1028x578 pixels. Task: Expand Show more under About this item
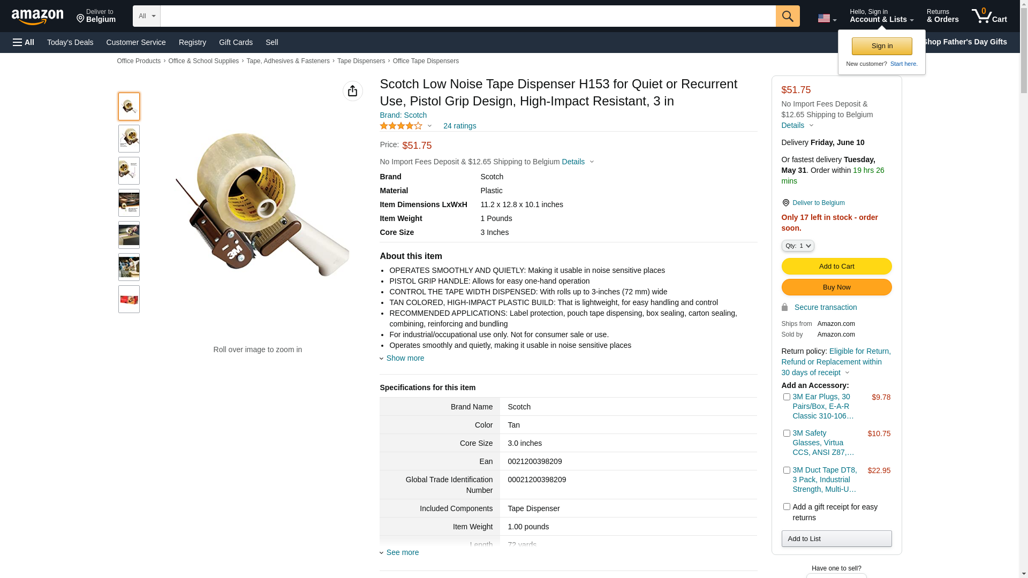point(405,358)
